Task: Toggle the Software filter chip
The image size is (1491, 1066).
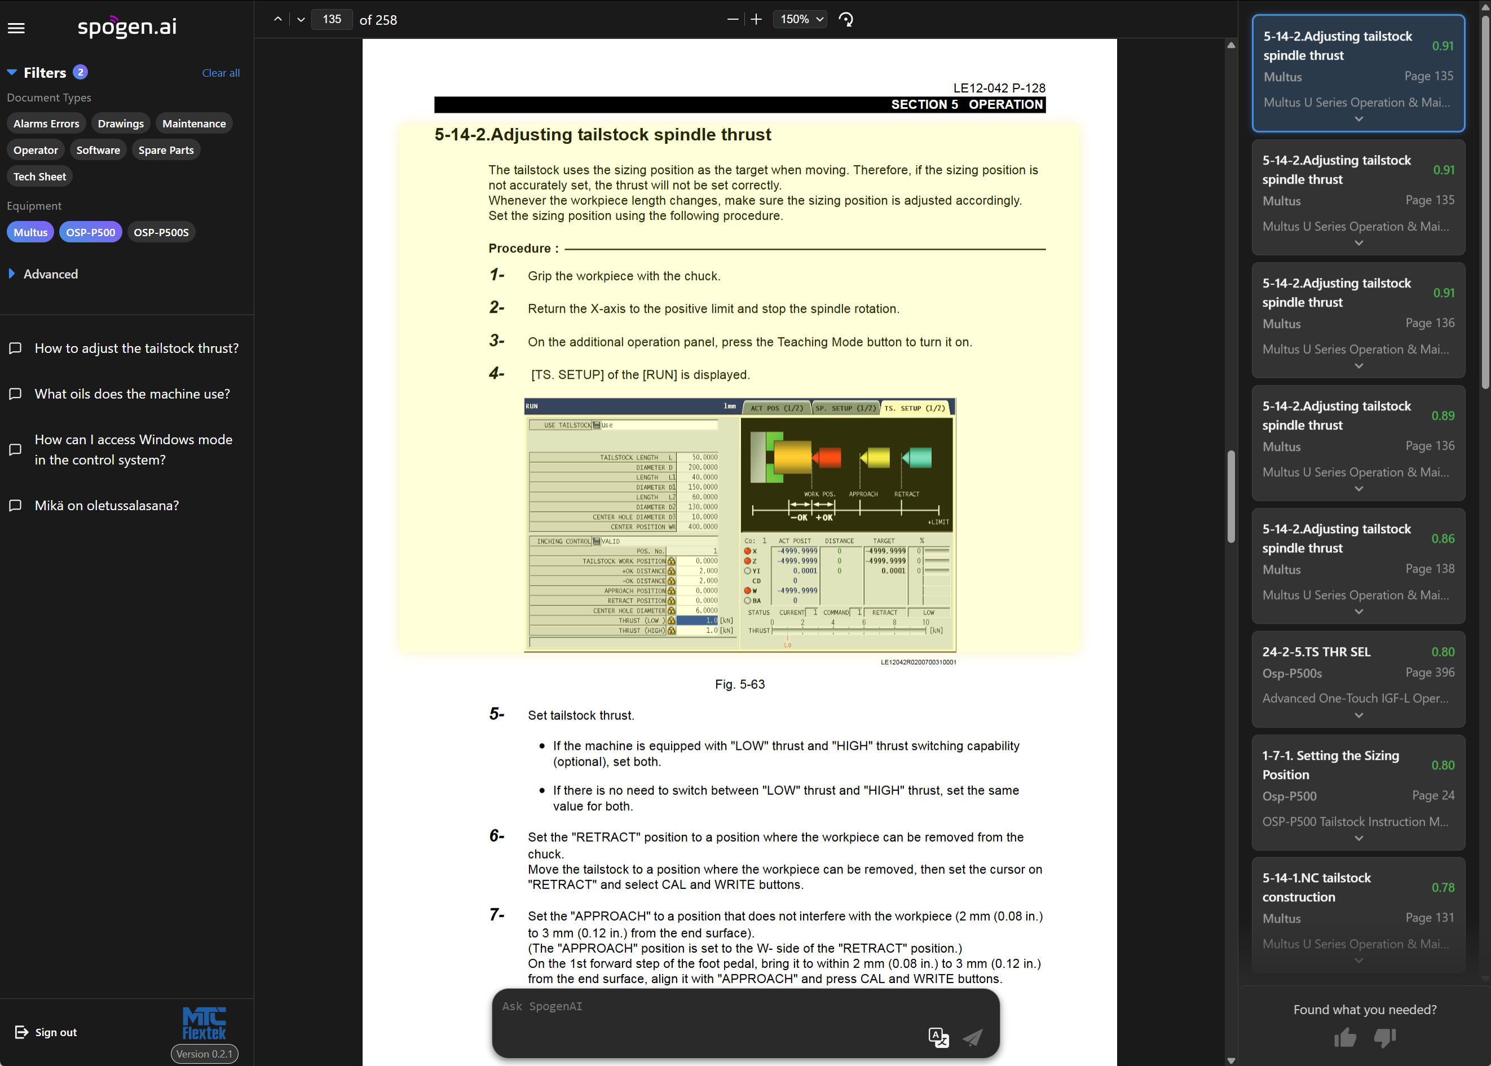Action: coord(98,149)
